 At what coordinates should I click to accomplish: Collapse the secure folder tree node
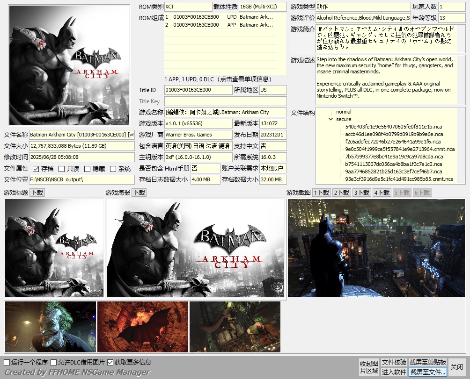pyautogui.click(x=330, y=119)
